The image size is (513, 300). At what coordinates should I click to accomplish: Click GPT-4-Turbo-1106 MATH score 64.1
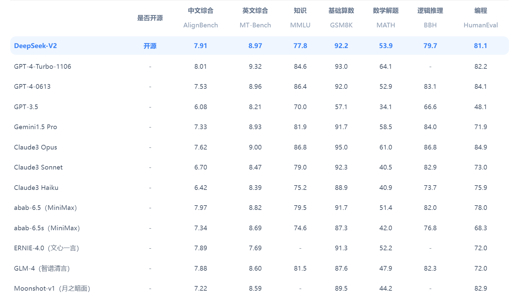pyautogui.click(x=386, y=66)
